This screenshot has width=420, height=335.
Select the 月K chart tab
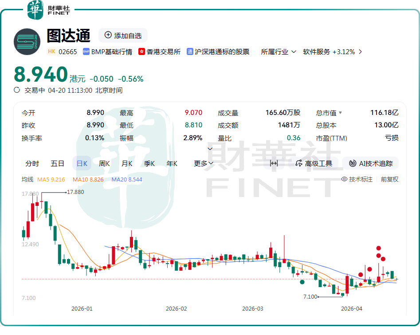click(127, 163)
